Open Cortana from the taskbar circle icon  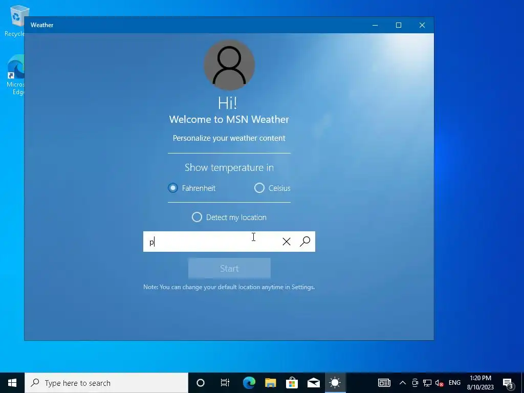pos(201,383)
